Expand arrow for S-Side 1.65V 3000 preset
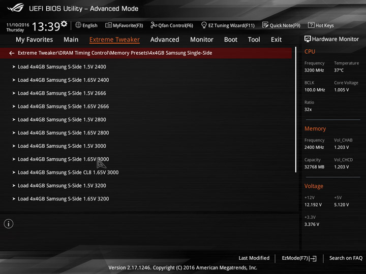 pyautogui.click(x=14, y=159)
